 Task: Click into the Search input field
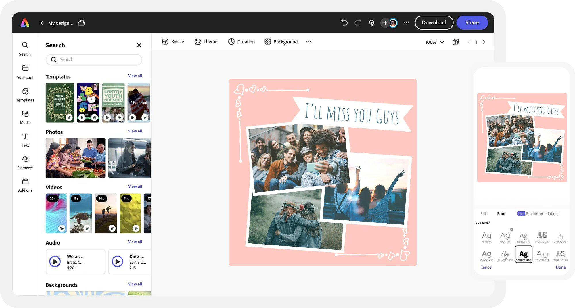click(94, 59)
